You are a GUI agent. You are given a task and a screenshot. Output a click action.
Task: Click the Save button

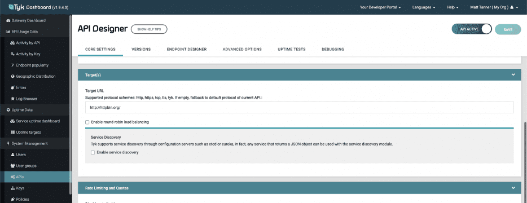click(x=508, y=29)
